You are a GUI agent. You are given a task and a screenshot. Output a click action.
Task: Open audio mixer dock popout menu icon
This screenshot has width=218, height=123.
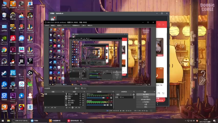pos(113,92)
